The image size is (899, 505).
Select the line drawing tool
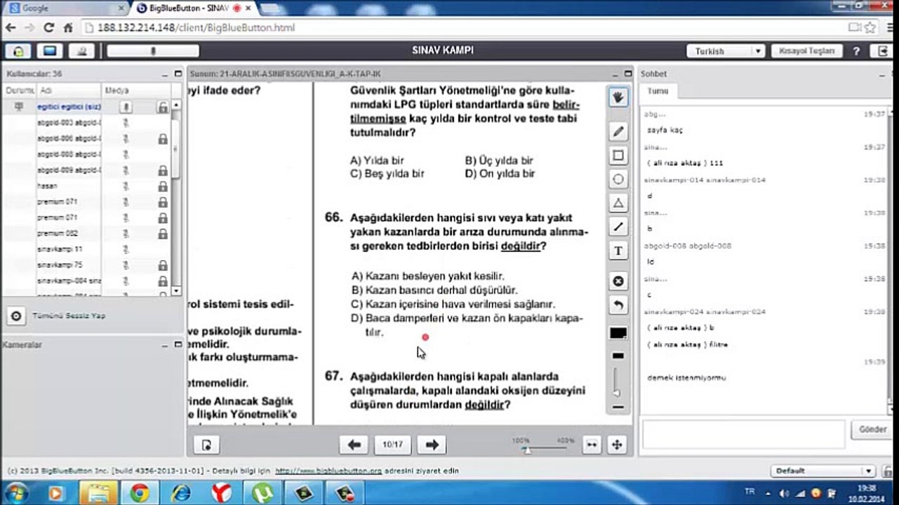[618, 227]
